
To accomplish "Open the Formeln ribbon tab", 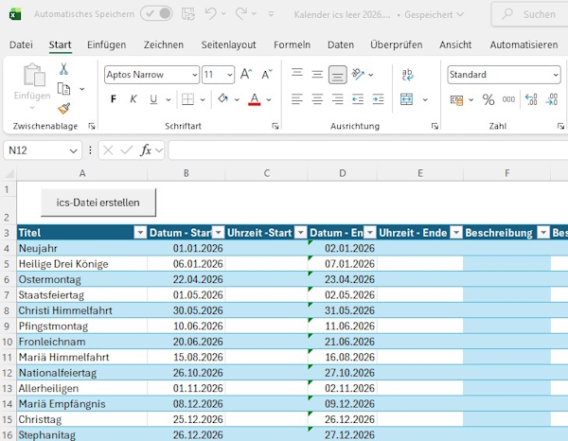I will [x=292, y=44].
